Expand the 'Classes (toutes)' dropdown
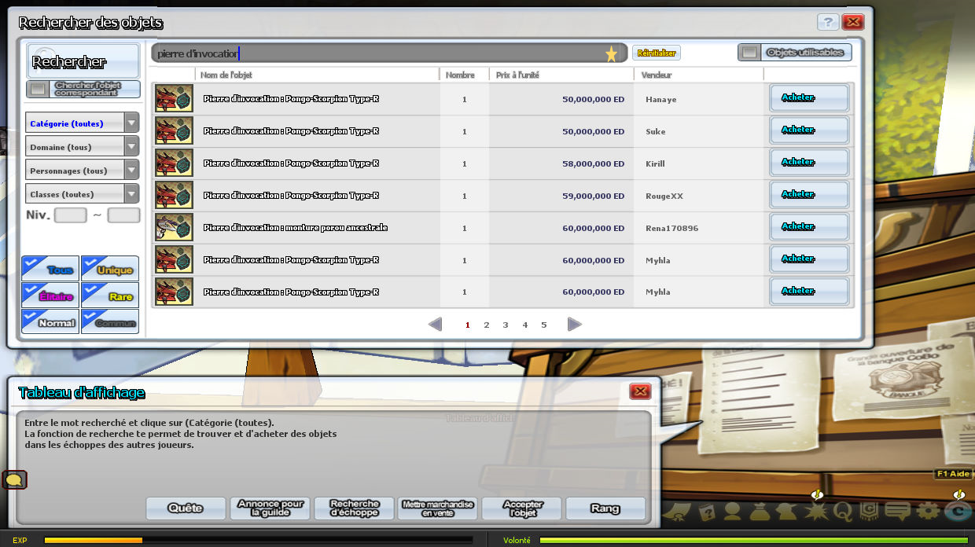This screenshot has width=975, height=547. click(131, 194)
